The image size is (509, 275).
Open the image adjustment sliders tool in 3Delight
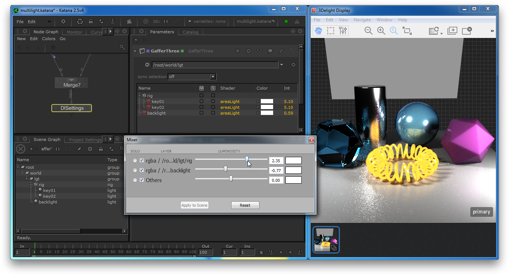pos(342,30)
